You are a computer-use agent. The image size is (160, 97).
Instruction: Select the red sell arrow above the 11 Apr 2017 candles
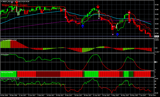(x=98, y=7)
